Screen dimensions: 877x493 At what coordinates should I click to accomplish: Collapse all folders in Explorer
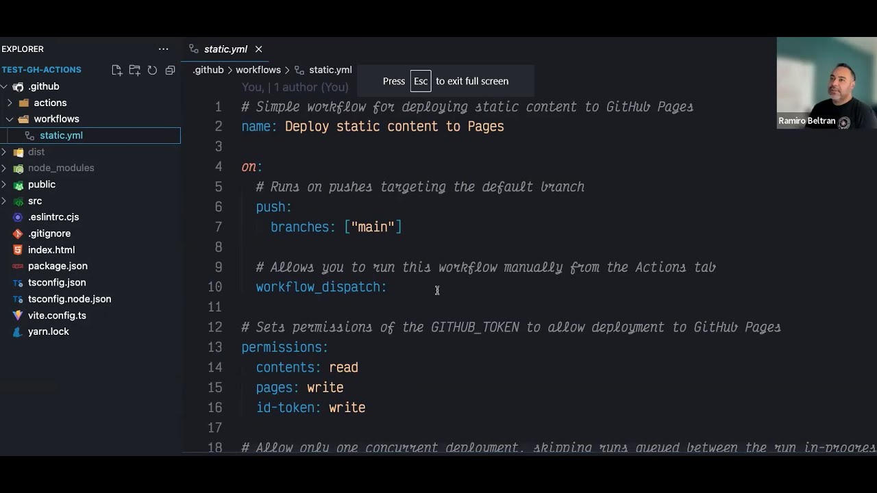coord(170,70)
